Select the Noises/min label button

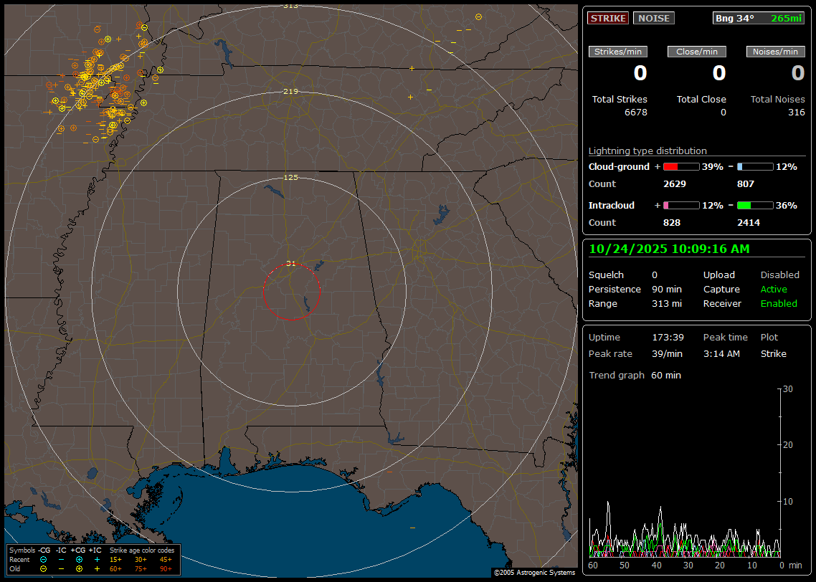point(775,52)
